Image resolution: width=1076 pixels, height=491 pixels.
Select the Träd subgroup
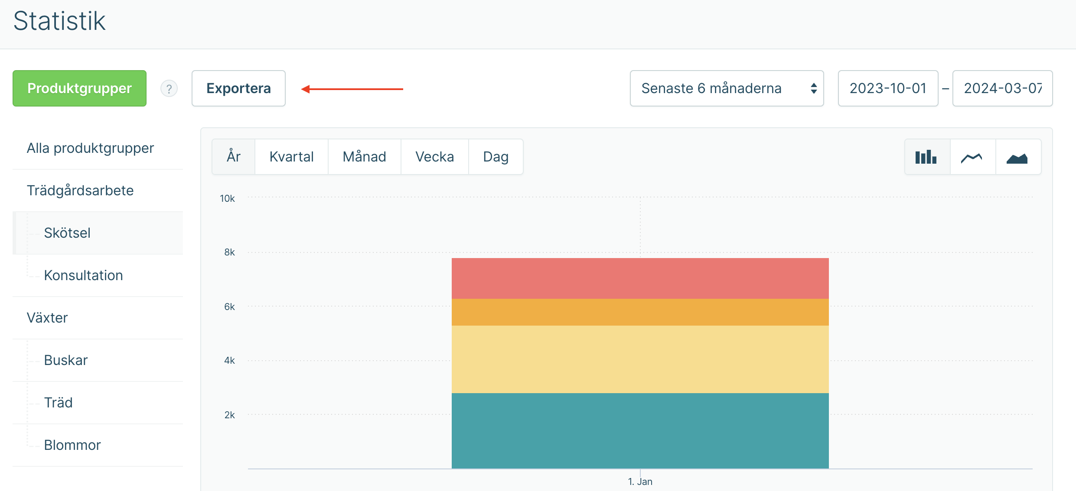pyautogui.click(x=98, y=403)
